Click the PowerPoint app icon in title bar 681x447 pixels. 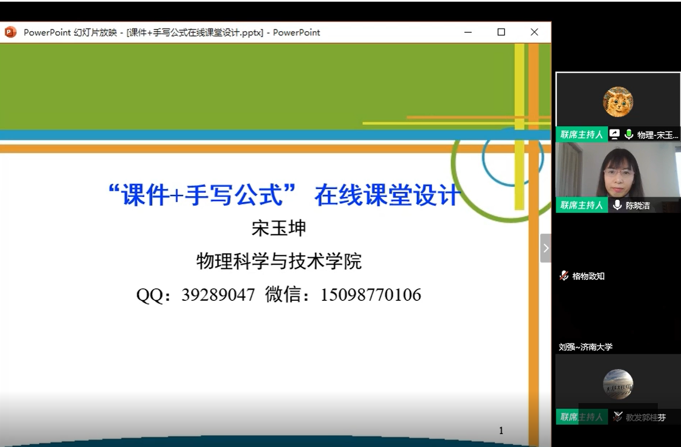click(x=10, y=32)
